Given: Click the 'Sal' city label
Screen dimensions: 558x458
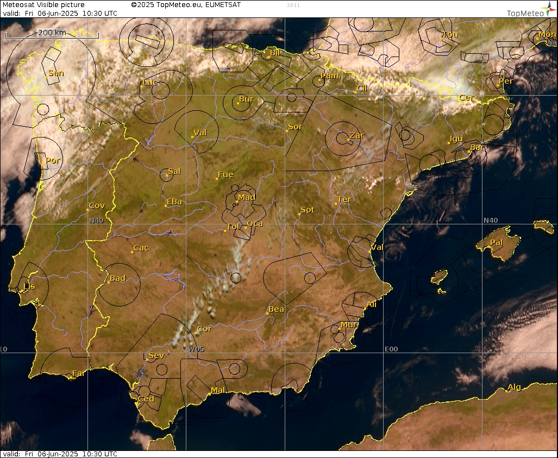Looking at the screenshot, I should (174, 171).
